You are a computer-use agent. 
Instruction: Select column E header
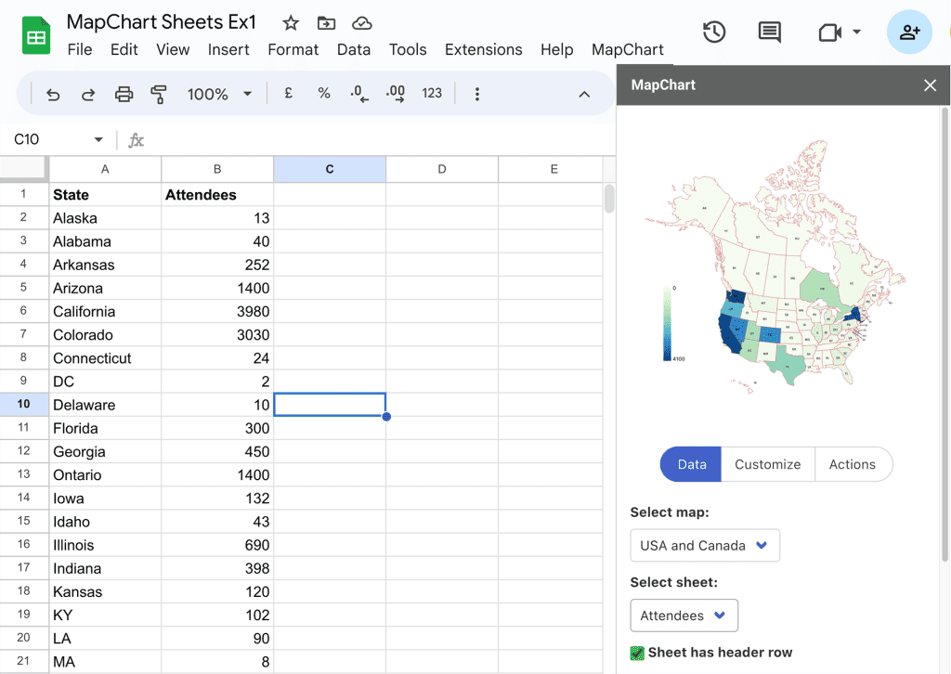click(x=551, y=169)
